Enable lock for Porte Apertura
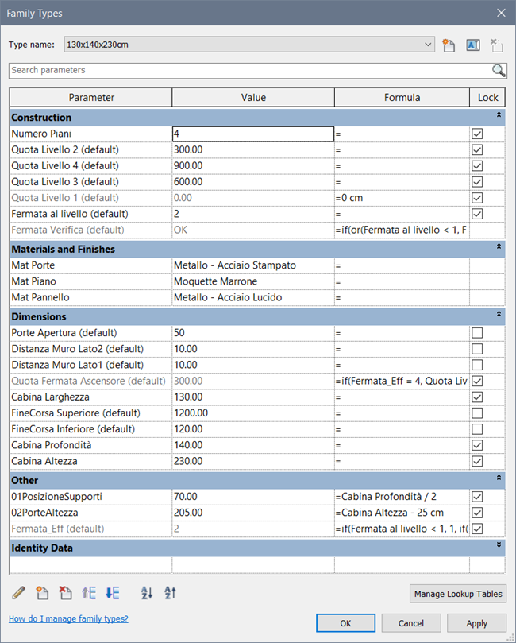Viewport: 516px width, 643px height. pyautogui.click(x=477, y=332)
